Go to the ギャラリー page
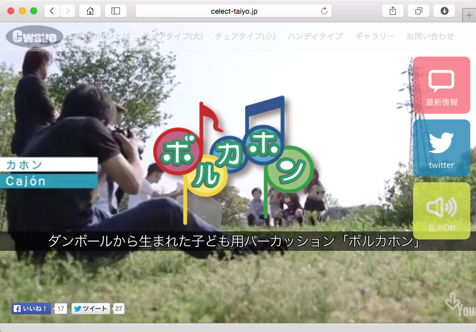Screen dimensions: 476x332 [x=374, y=37]
